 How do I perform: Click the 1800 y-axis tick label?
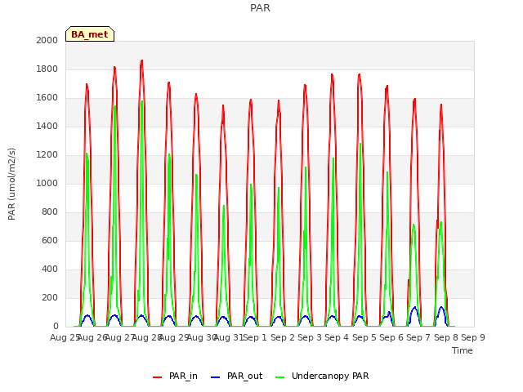click(x=47, y=69)
